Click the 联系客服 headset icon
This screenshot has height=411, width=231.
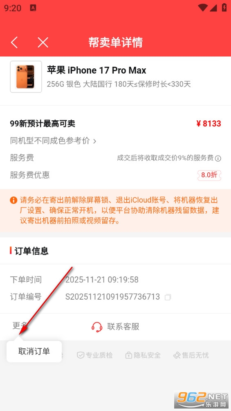[97, 327]
